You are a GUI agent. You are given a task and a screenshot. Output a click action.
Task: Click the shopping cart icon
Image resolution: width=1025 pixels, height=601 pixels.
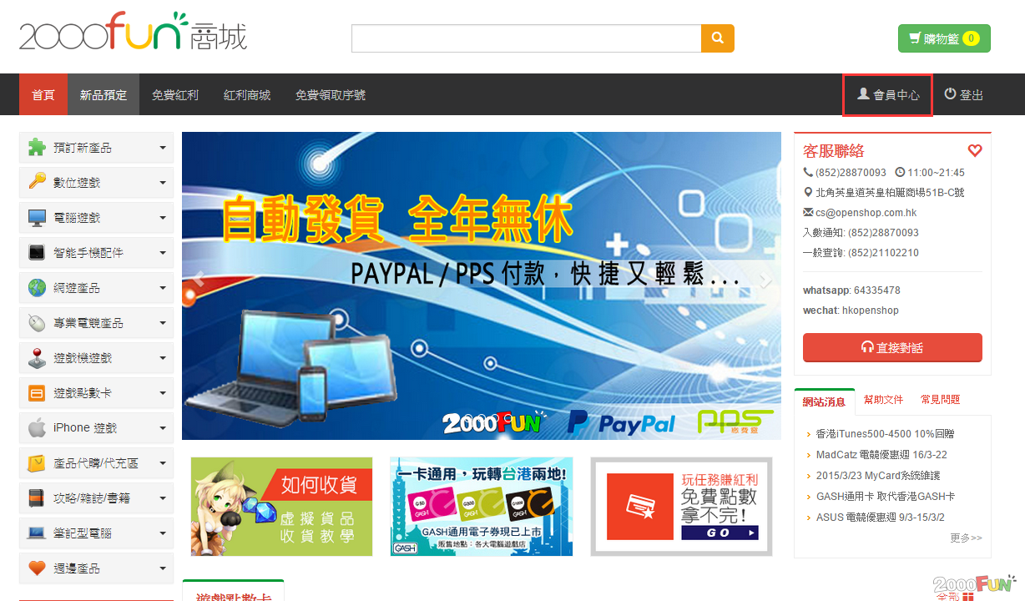[915, 38]
